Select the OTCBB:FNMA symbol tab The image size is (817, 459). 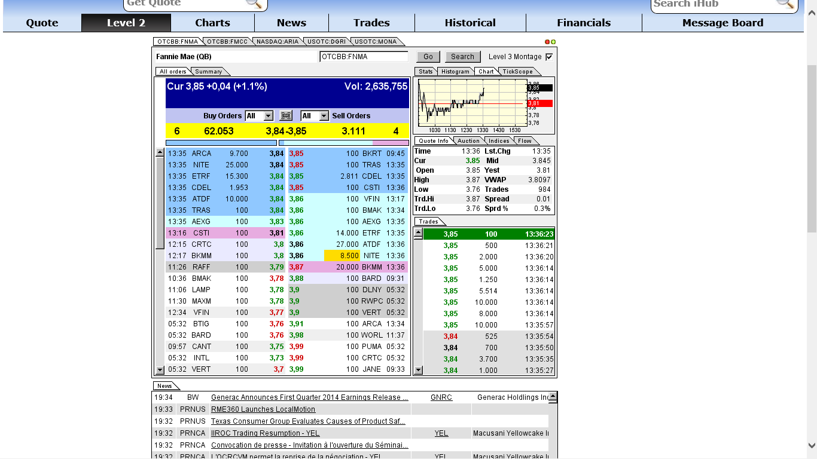click(x=178, y=42)
